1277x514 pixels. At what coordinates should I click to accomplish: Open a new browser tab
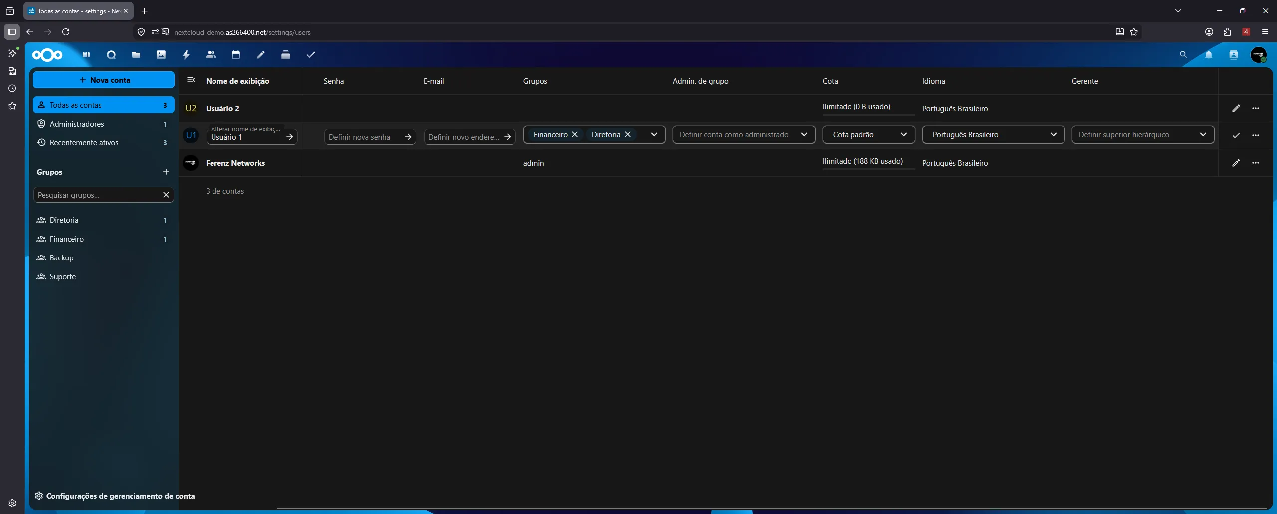pyautogui.click(x=145, y=11)
